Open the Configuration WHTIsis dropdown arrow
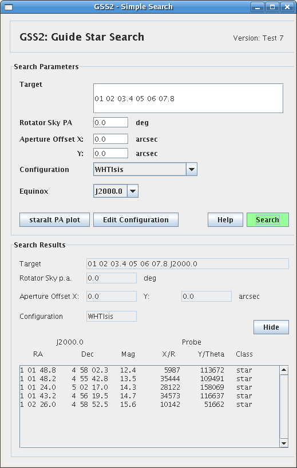This screenshot has width=297, height=468. 192,169
